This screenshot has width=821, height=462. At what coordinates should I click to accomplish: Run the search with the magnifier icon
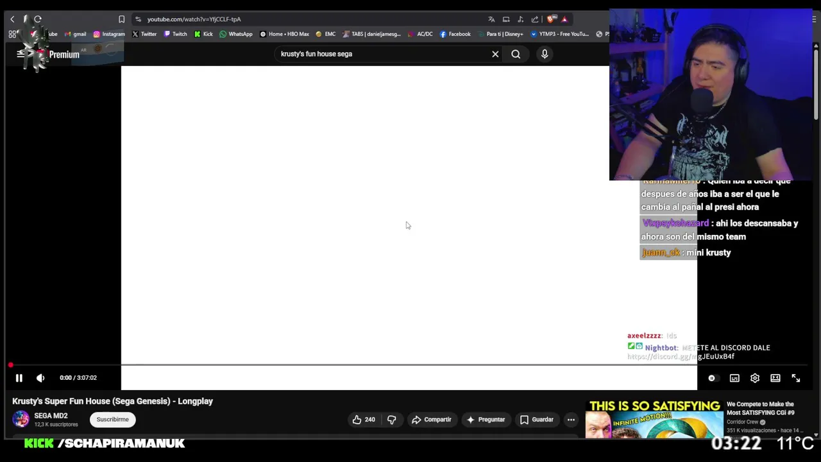516,54
